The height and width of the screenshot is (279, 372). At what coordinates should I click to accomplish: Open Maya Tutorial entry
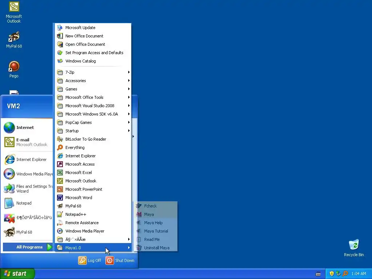click(x=155, y=231)
